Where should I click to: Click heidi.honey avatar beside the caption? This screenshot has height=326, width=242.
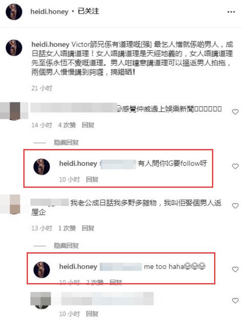[14, 48]
